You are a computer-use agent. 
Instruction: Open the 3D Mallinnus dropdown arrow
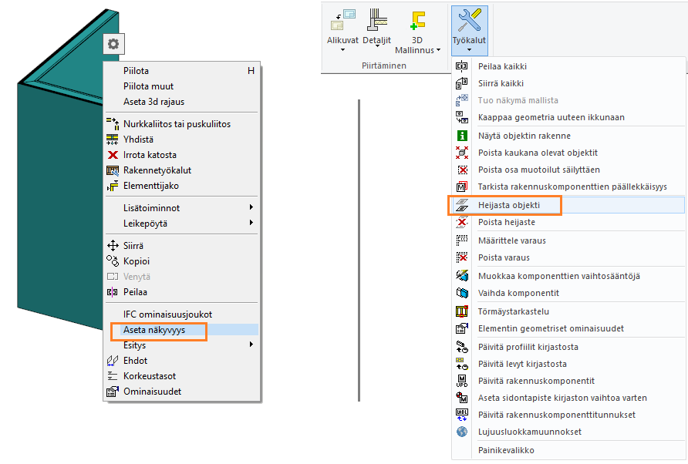click(439, 51)
